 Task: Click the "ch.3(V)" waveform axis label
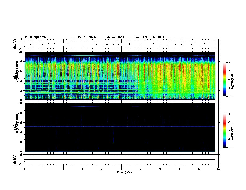[15, 159]
